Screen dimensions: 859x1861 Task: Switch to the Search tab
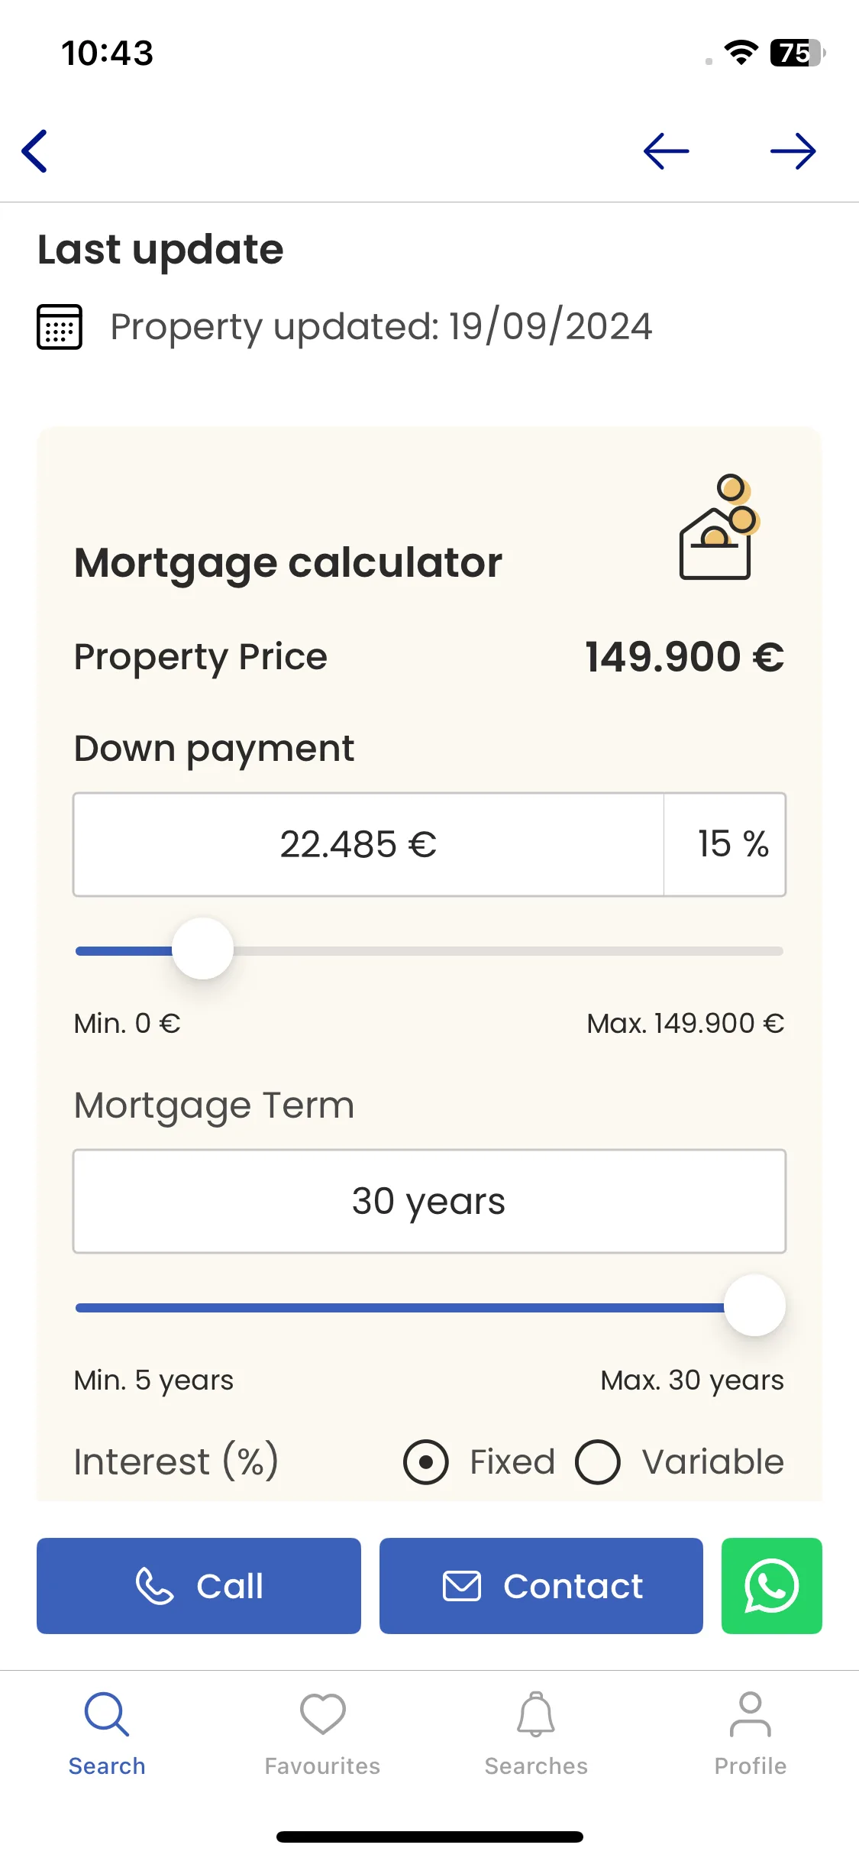click(107, 1734)
